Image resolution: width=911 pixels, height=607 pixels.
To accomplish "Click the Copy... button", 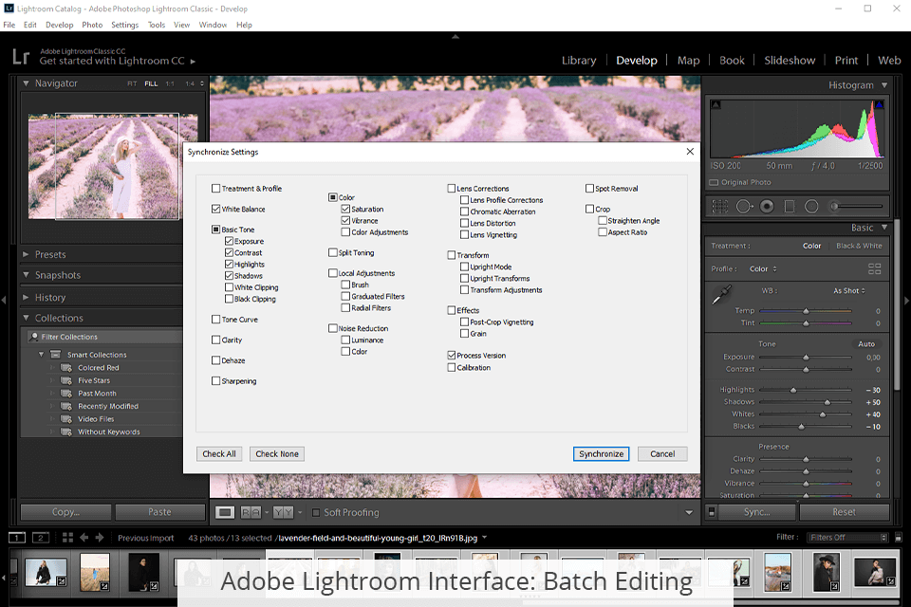I will click(x=65, y=512).
